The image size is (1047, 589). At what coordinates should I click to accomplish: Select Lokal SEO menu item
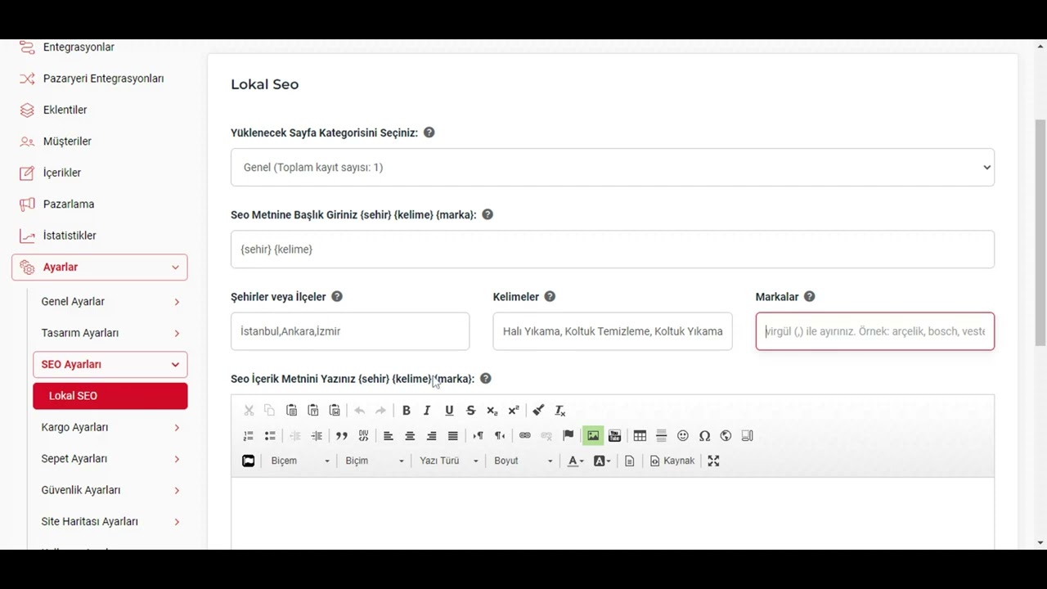click(x=110, y=396)
